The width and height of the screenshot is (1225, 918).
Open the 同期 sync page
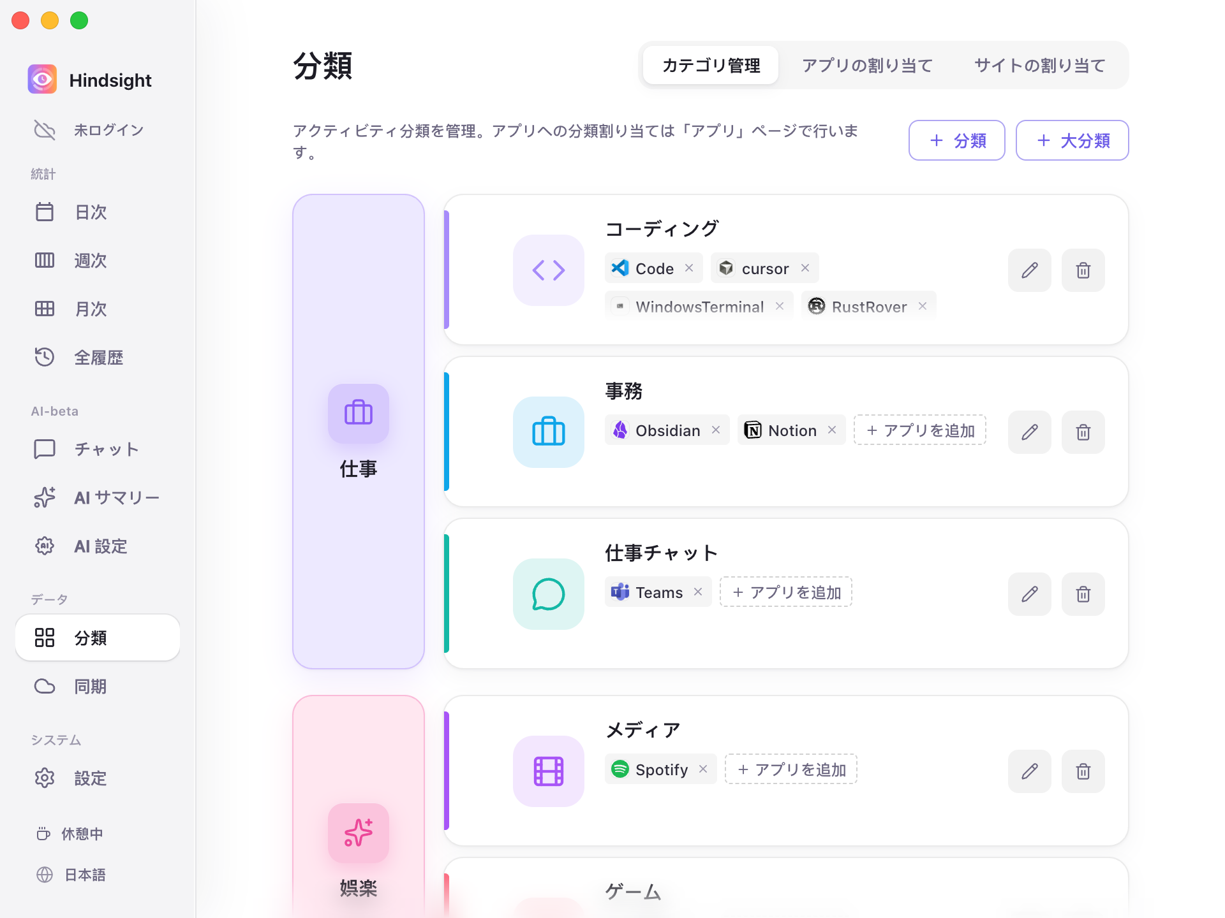(x=98, y=687)
